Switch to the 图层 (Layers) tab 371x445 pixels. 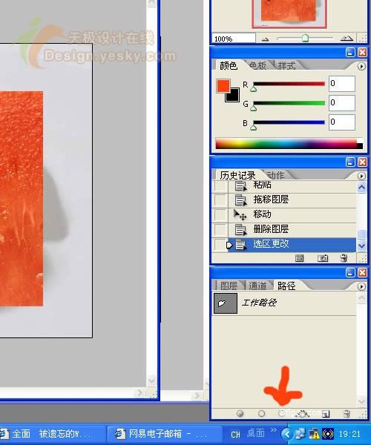point(229,286)
